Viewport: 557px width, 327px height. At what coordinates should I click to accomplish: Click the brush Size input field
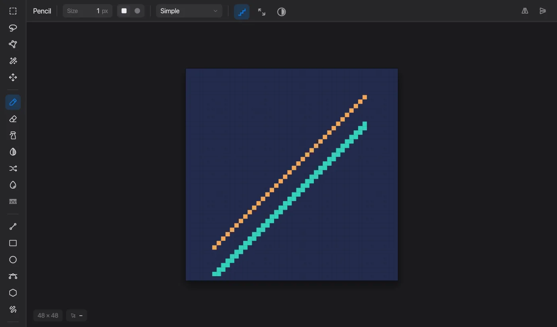(88, 11)
